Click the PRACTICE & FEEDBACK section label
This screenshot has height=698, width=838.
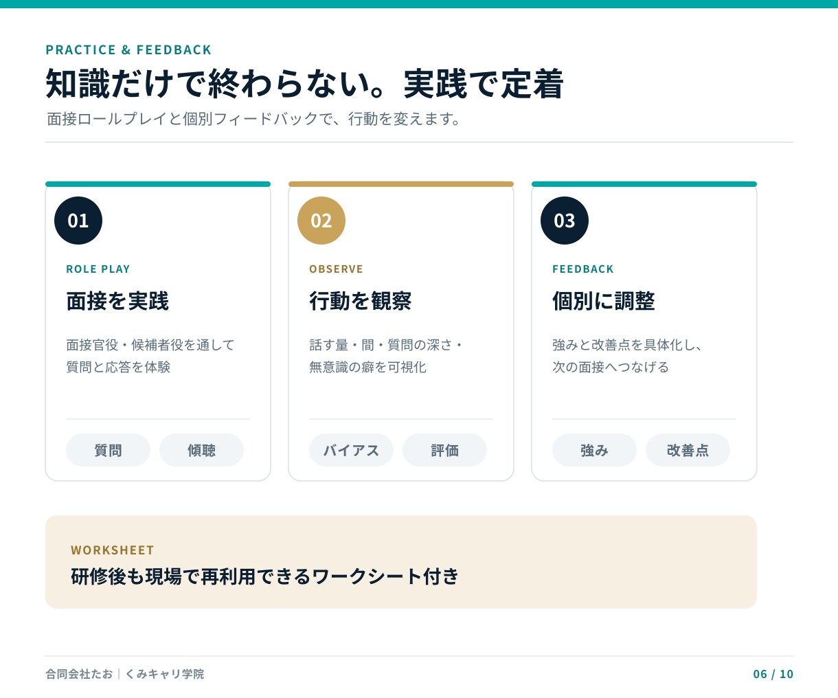coord(128,50)
